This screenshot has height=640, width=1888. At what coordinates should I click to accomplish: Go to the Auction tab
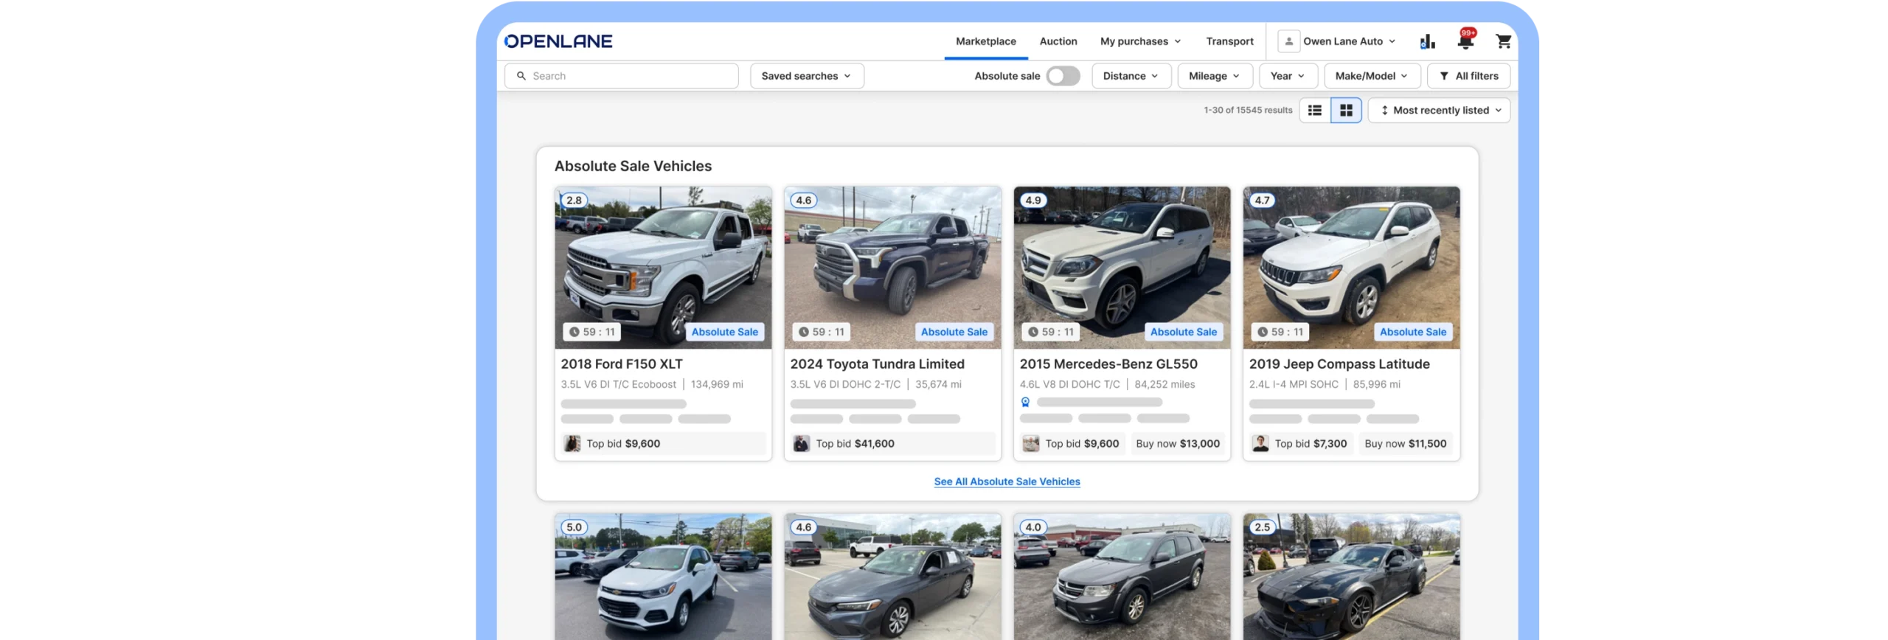(1058, 41)
